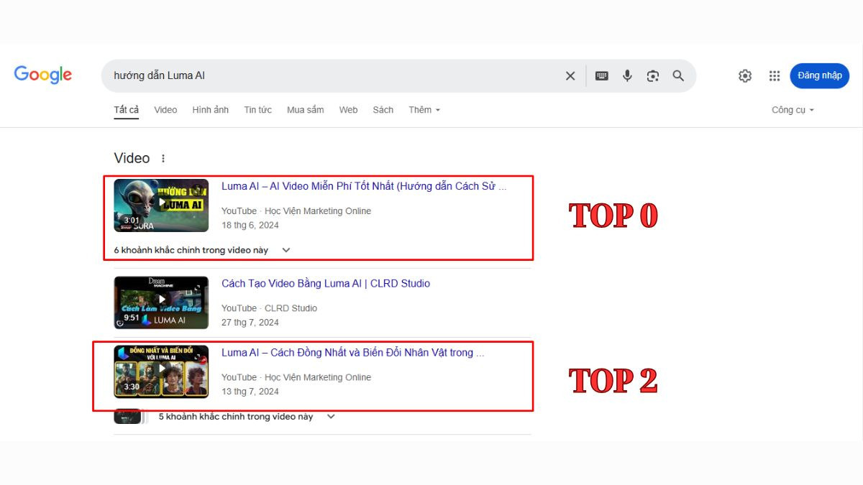Screen dimensions: 863x485
Task: Click Đăng nhập sign-in button
Action: (820, 75)
